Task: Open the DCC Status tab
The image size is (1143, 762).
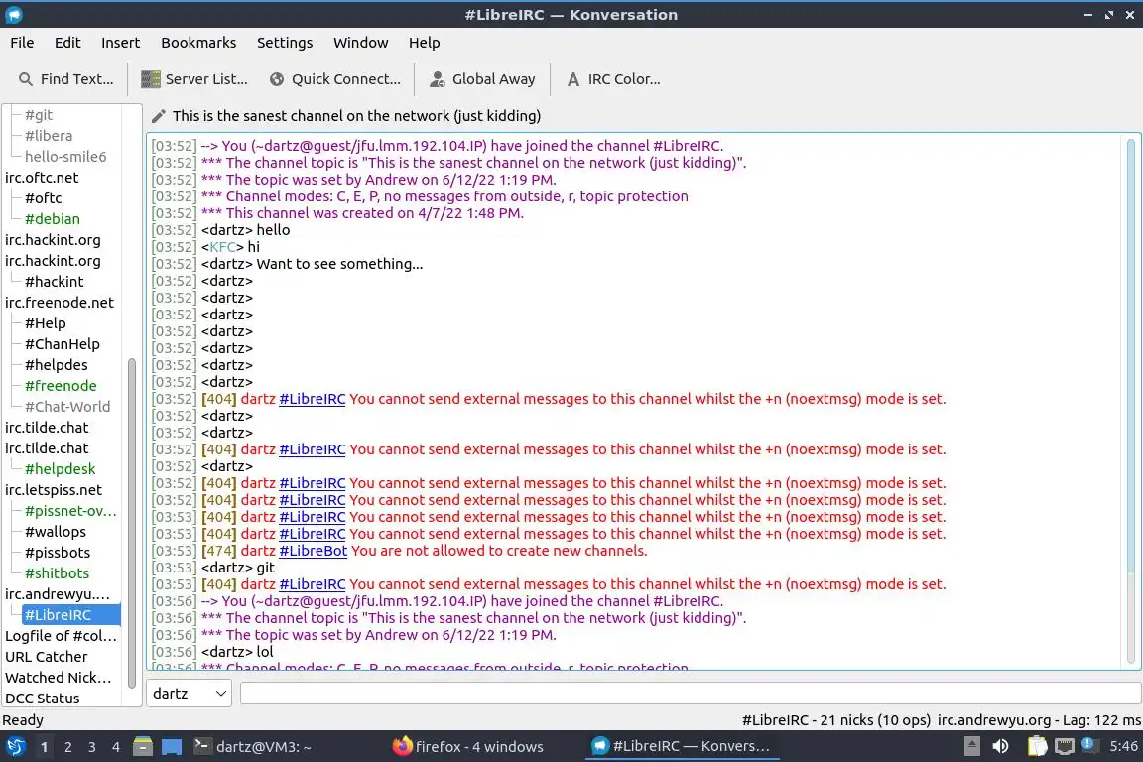Action: [x=43, y=698]
